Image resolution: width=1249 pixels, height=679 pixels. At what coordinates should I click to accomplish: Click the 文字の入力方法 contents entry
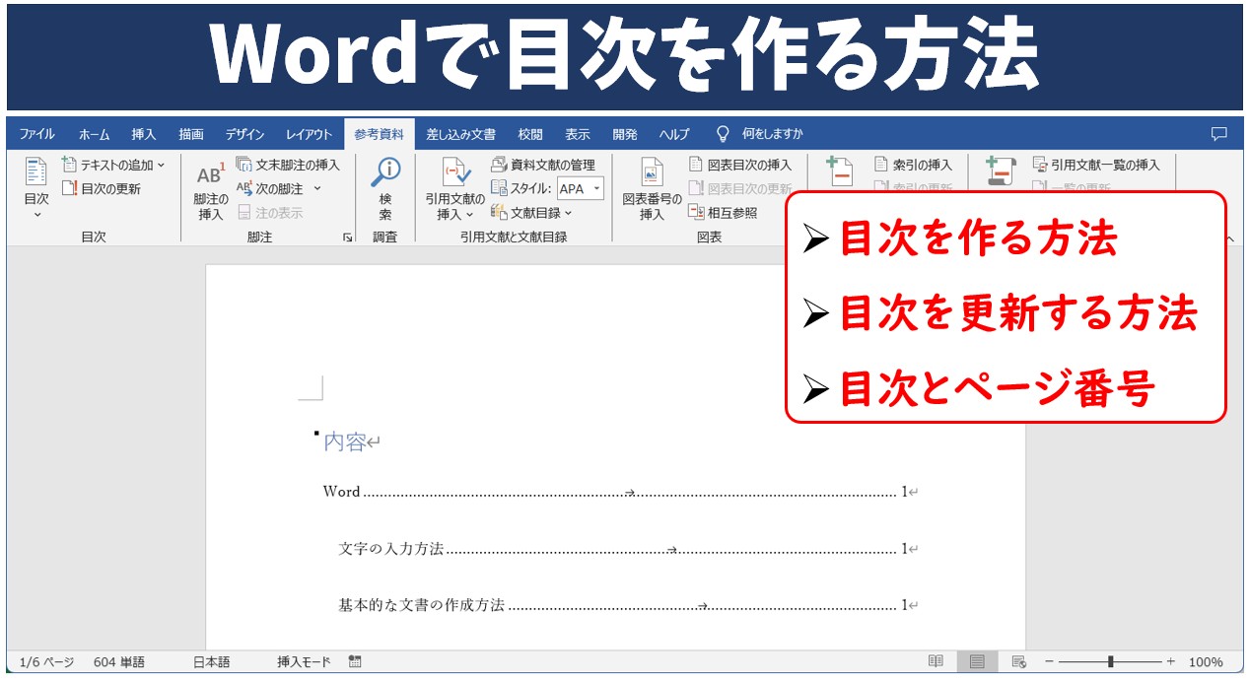[x=391, y=549]
